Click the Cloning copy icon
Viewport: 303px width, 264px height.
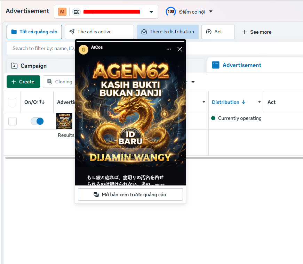[x=50, y=82]
